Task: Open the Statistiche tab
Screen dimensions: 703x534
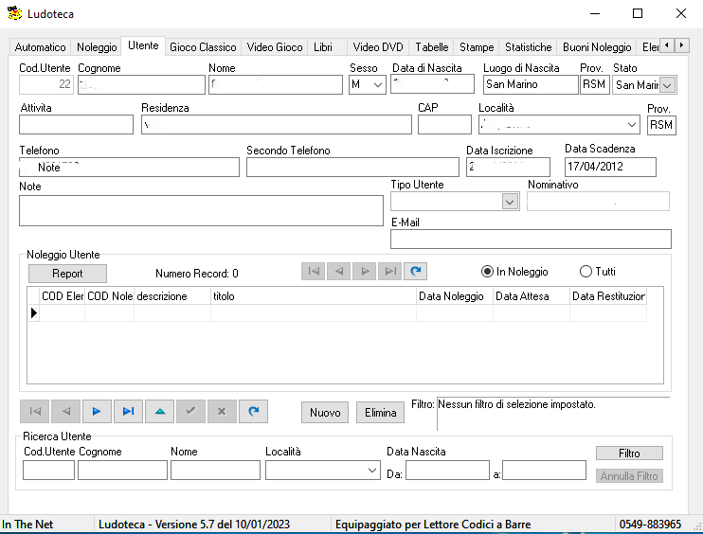Action: point(528,47)
